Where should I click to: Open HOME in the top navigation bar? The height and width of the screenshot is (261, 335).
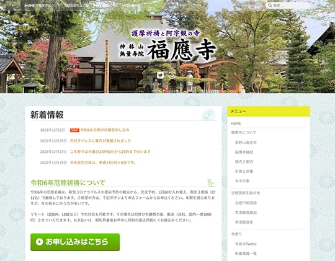click(30, 6)
